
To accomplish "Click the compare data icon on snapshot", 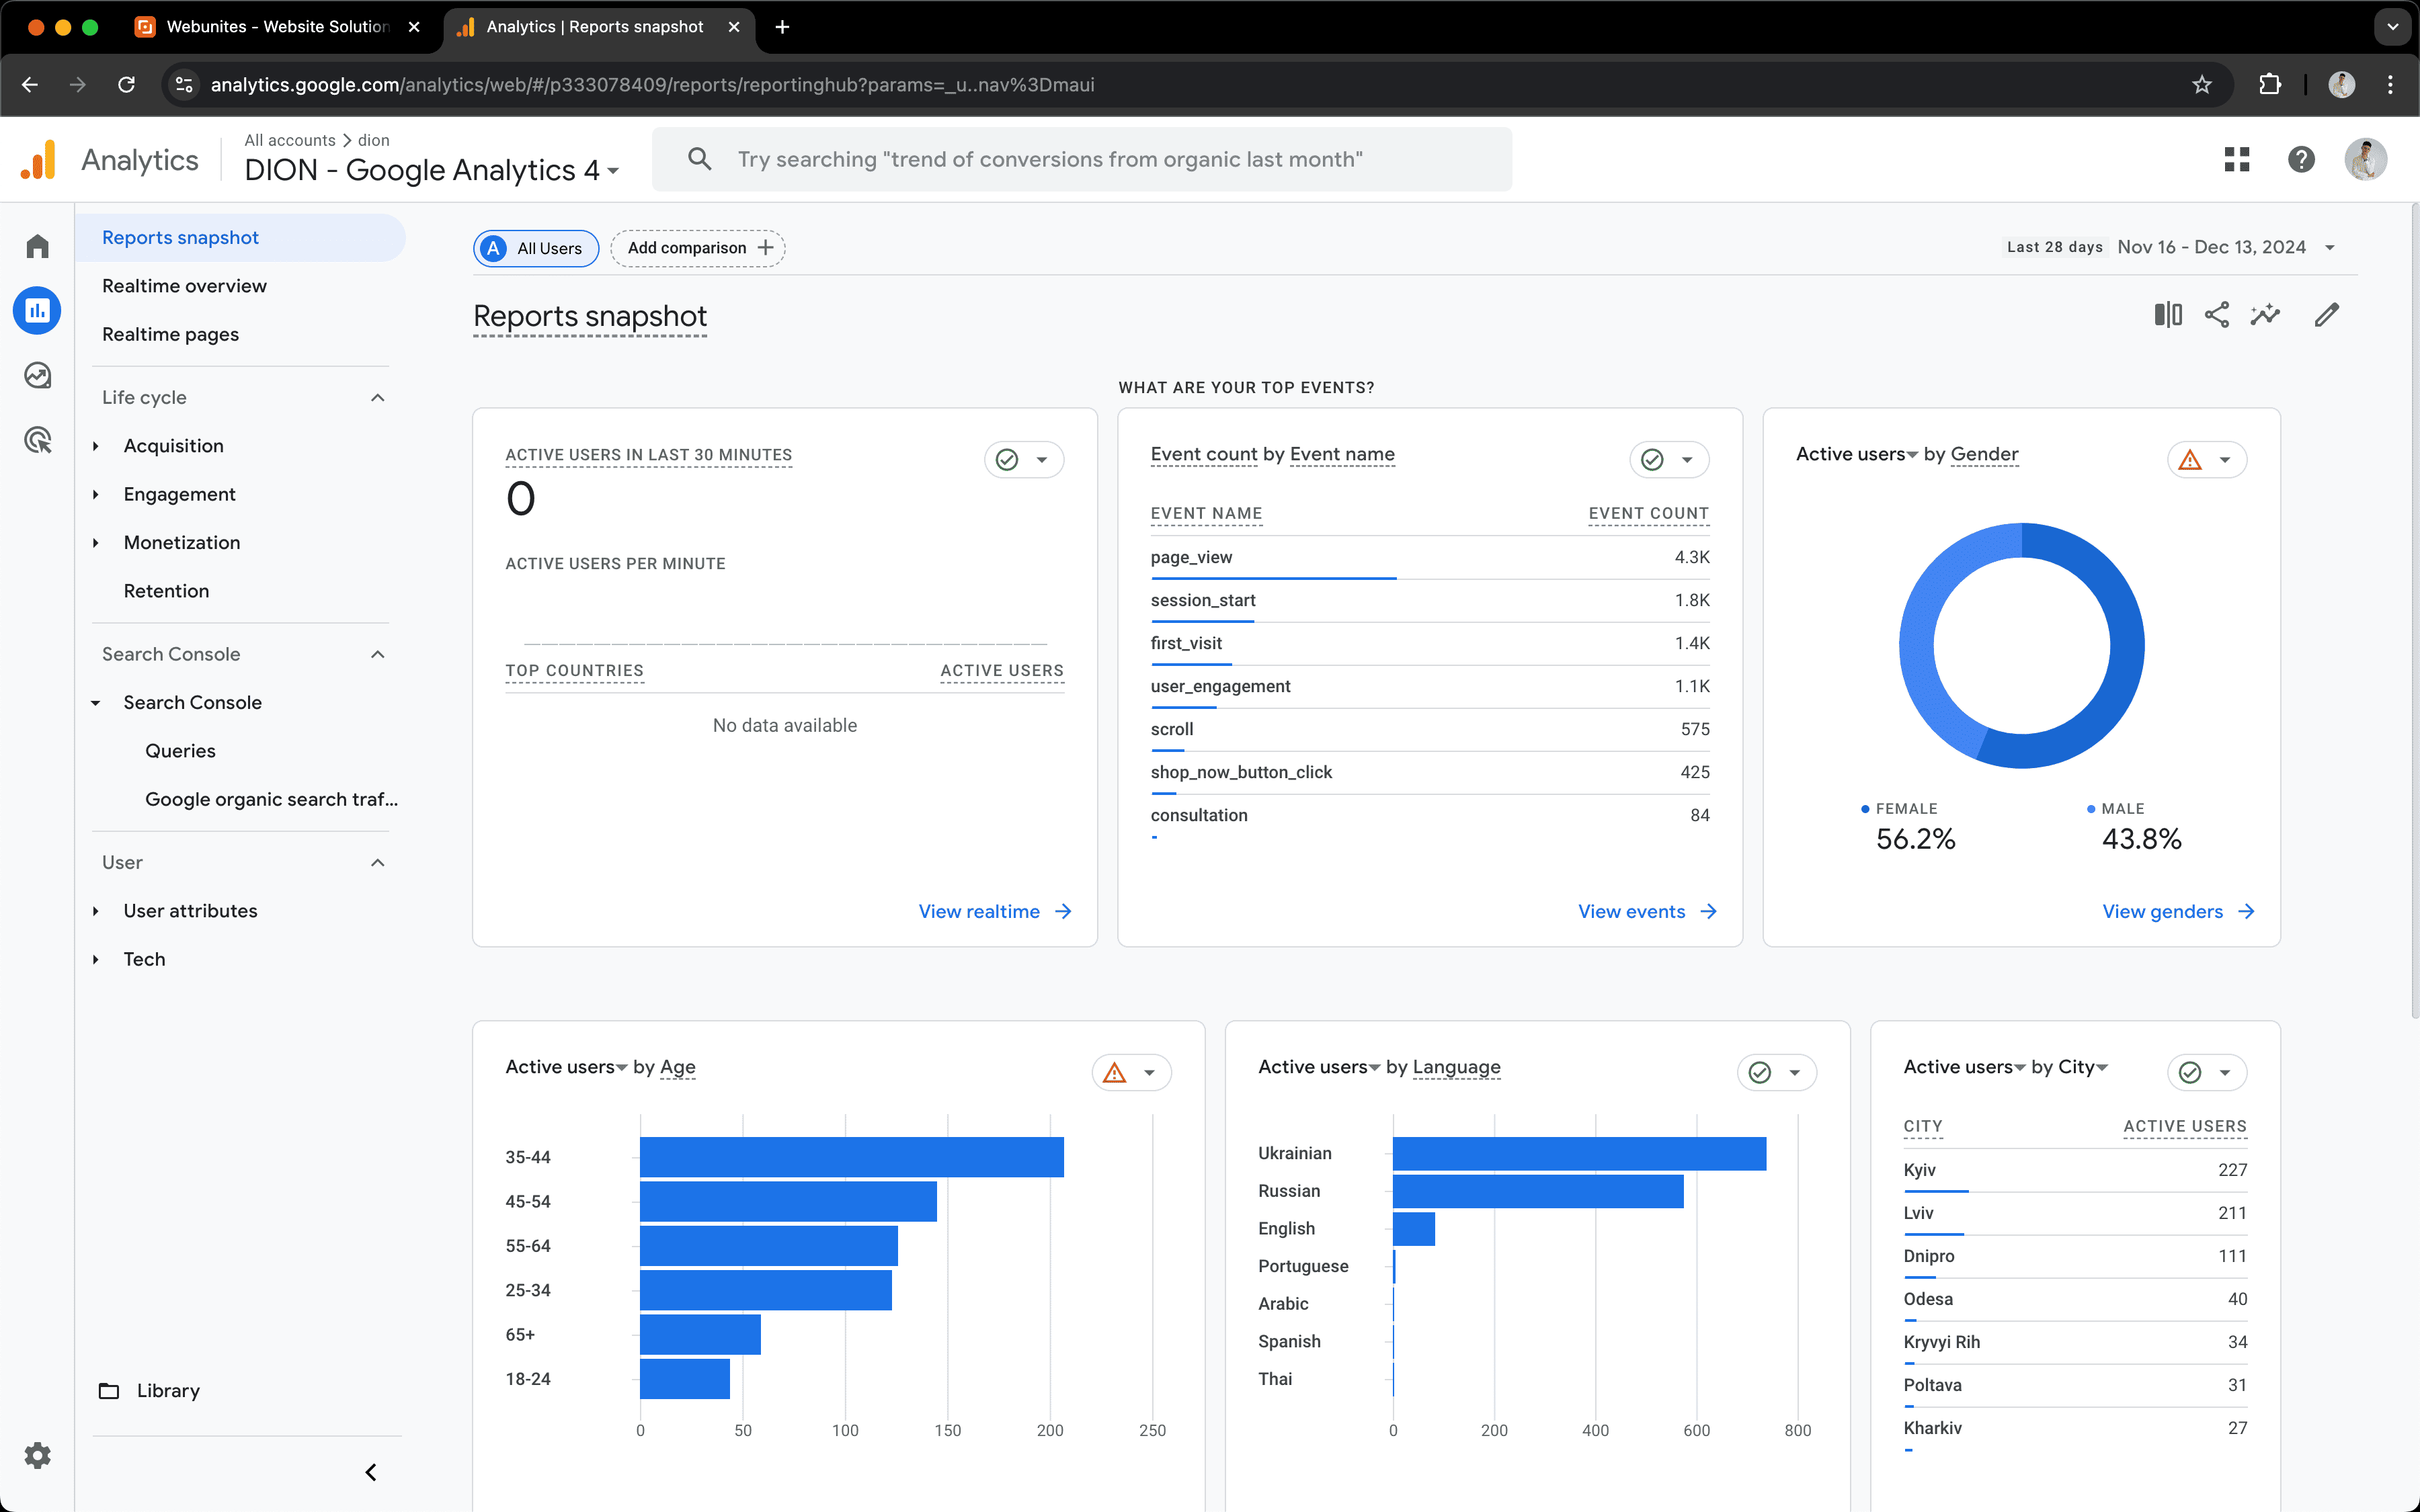I will coord(2167,314).
